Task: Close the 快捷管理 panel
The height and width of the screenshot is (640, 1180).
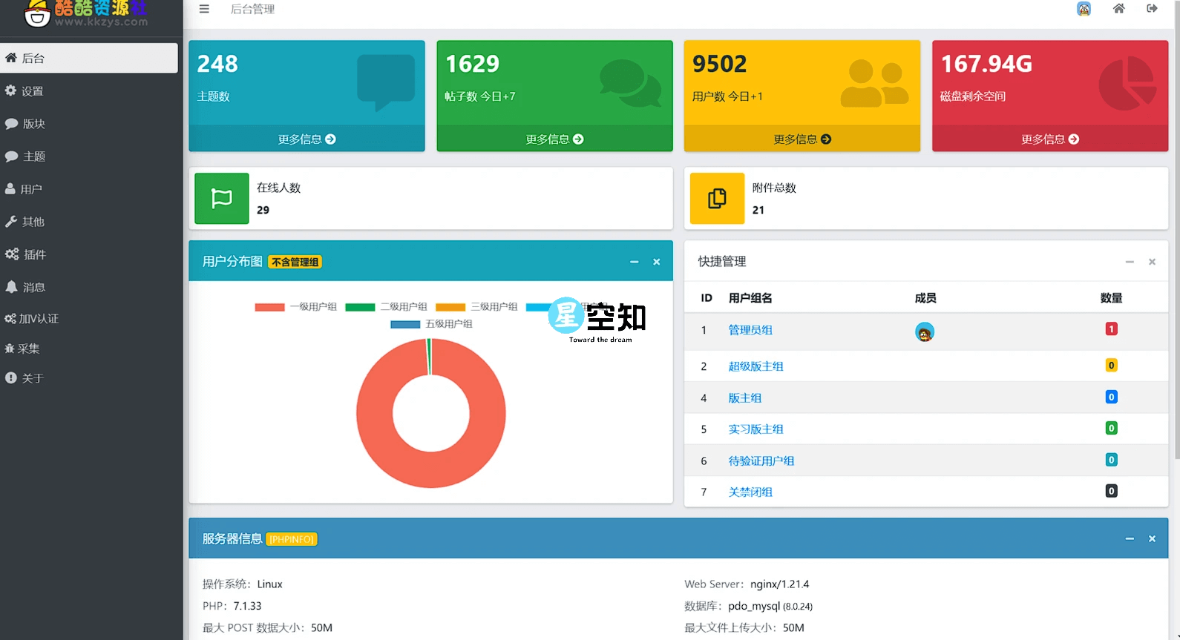Action: (x=1152, y=262)
